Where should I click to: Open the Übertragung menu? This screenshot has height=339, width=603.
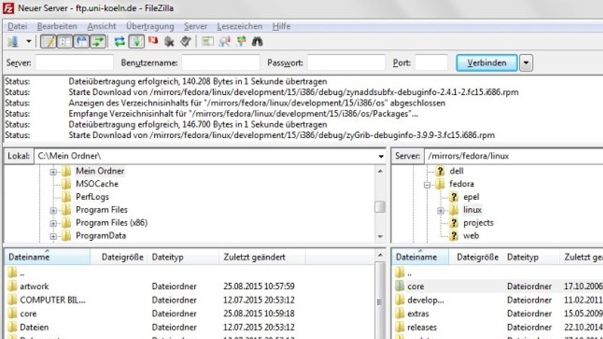coord(150,26)
